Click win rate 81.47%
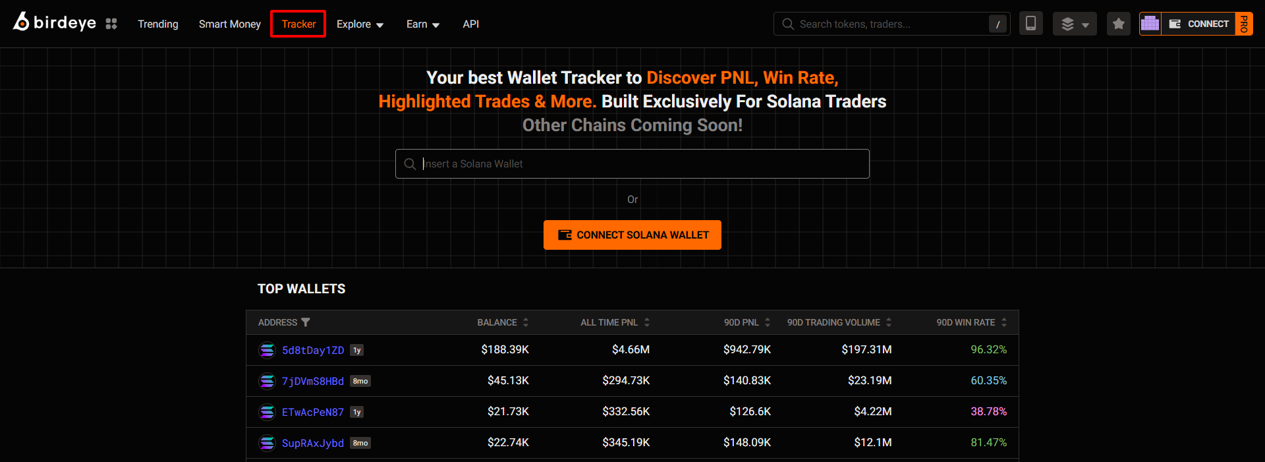Image resolution: width=1265 pixels, height=462 pixels. coord(988,442)
